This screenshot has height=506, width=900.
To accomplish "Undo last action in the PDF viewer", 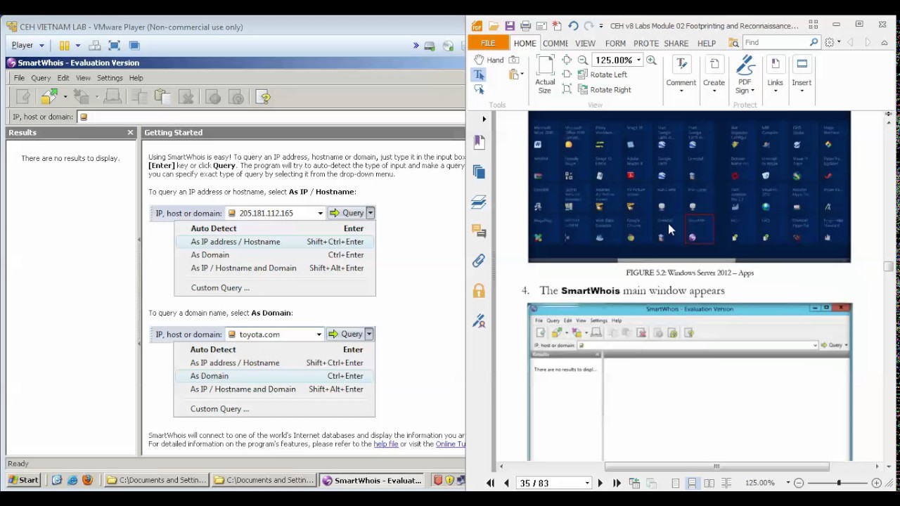I will [x=573, y=26].
